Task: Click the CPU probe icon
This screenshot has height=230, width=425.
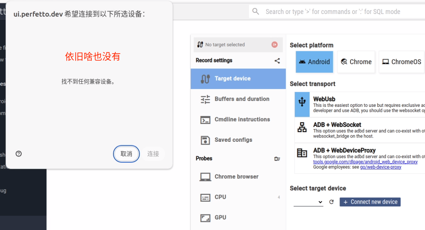Action: click(x=205, y=197)
